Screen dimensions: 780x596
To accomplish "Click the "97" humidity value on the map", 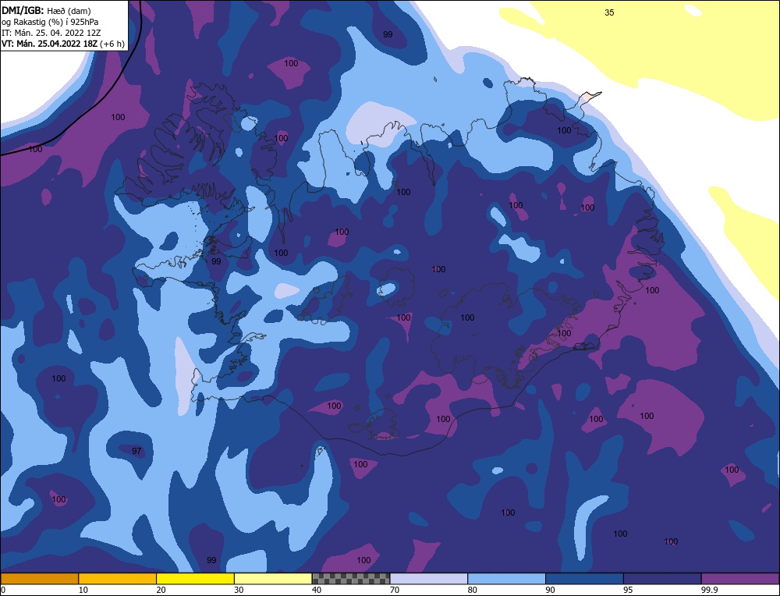I will [136, 451].
